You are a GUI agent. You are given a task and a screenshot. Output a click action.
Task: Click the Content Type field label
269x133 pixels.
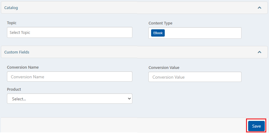click(160, 23)
